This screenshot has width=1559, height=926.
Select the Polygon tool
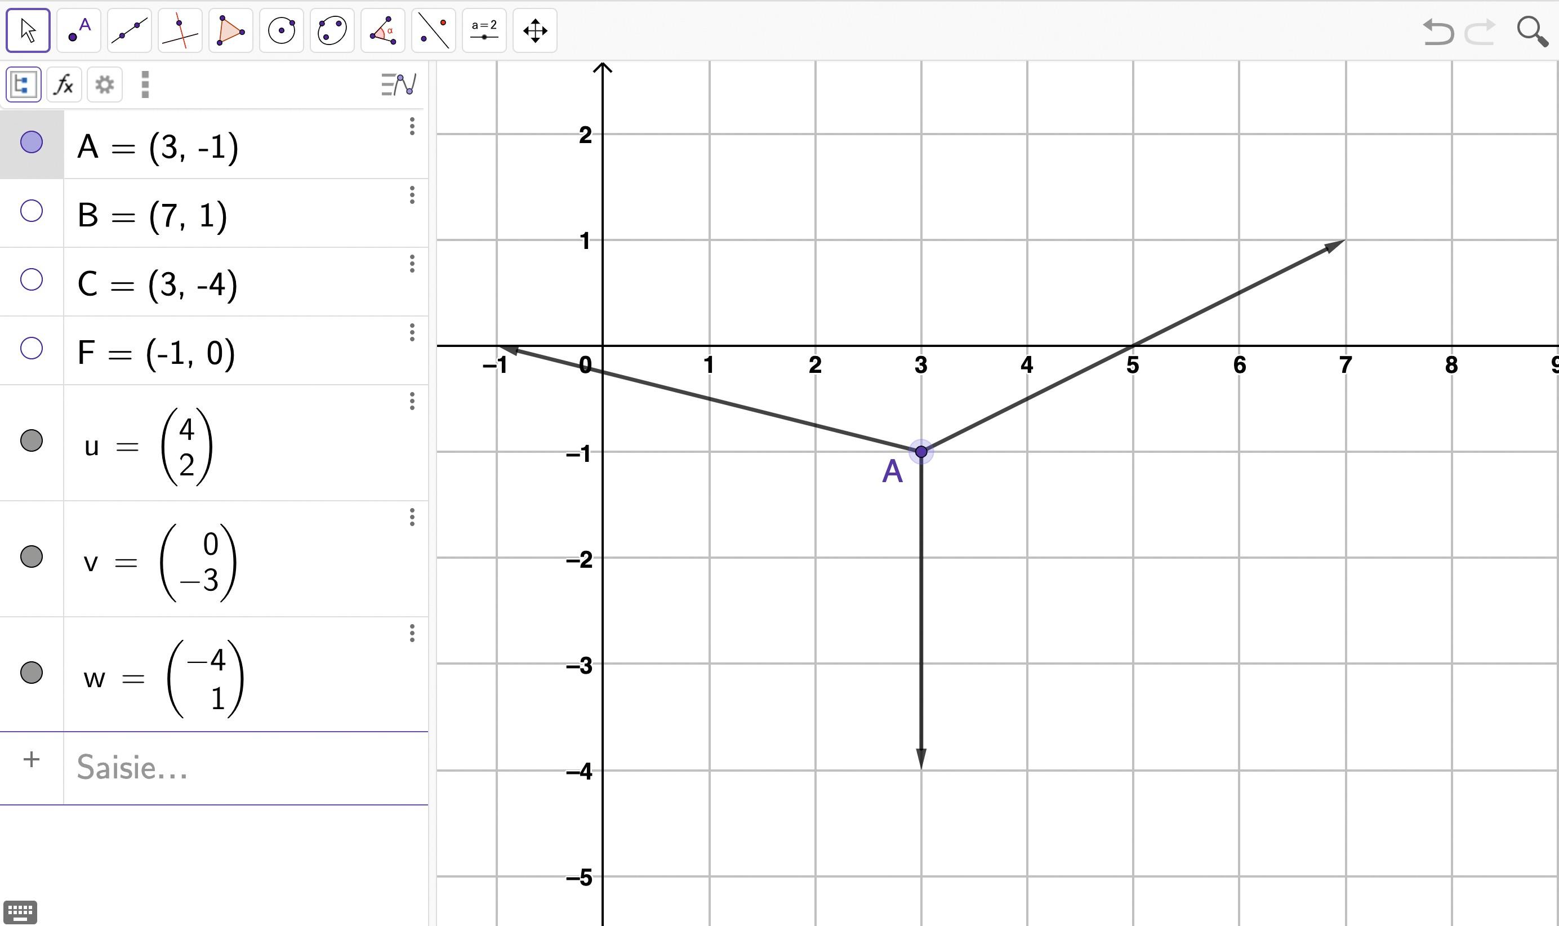coord(230,30)
